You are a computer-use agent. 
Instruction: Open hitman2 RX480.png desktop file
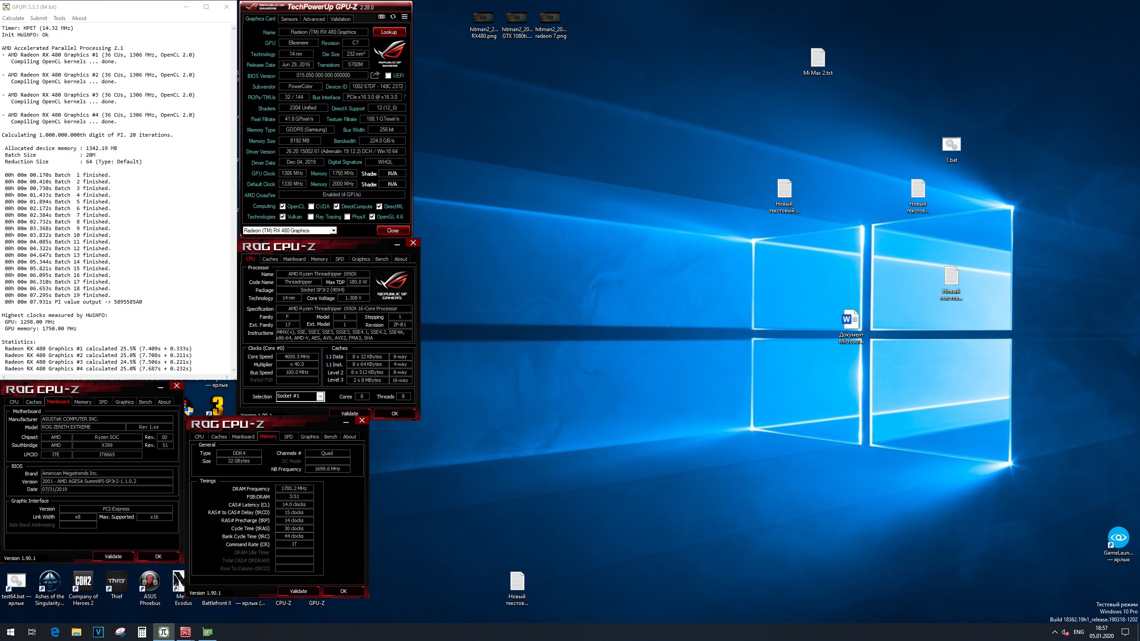(484, 25)
